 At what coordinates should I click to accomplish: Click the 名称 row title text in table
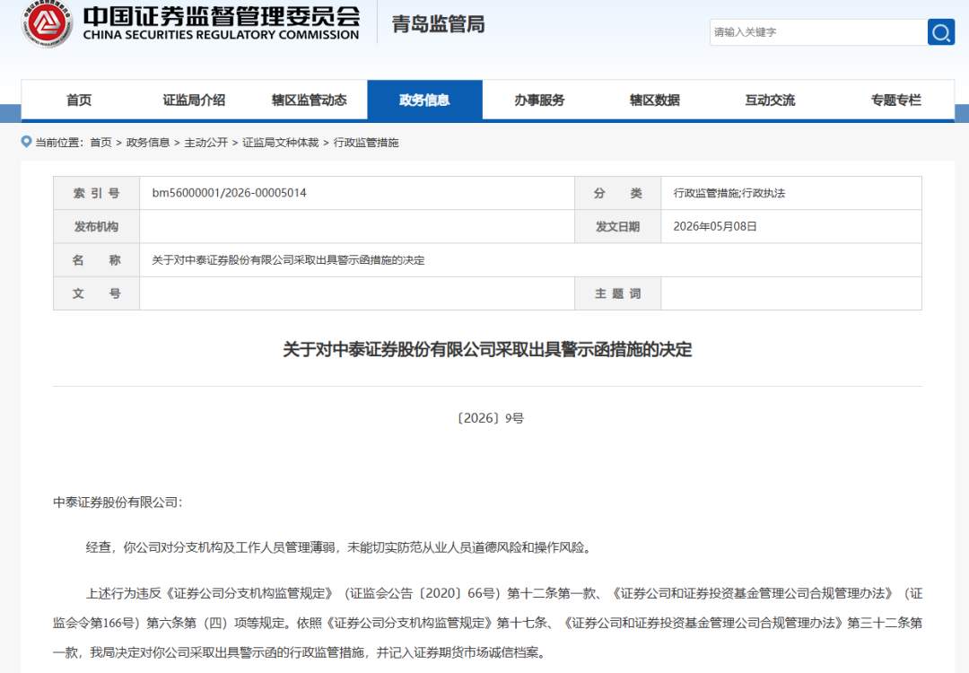point(289,260)
